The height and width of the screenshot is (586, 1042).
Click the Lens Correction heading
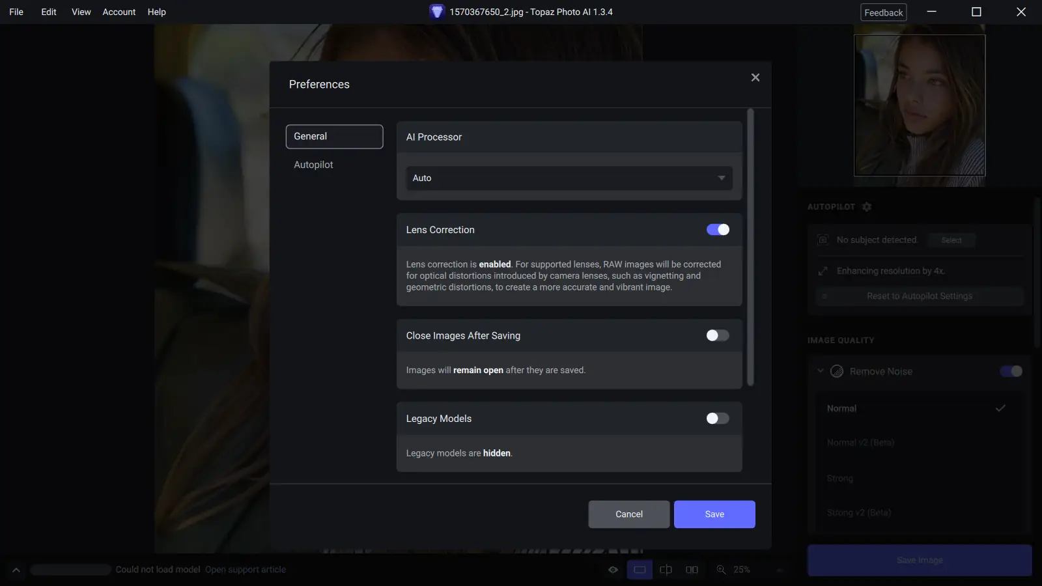[x=440, y=230]
